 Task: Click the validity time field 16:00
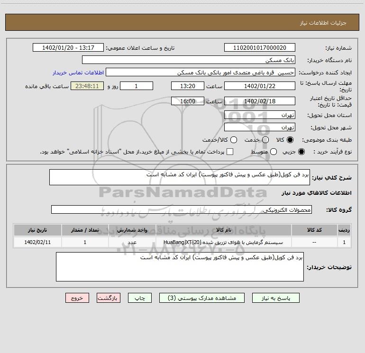click(188, 101)
